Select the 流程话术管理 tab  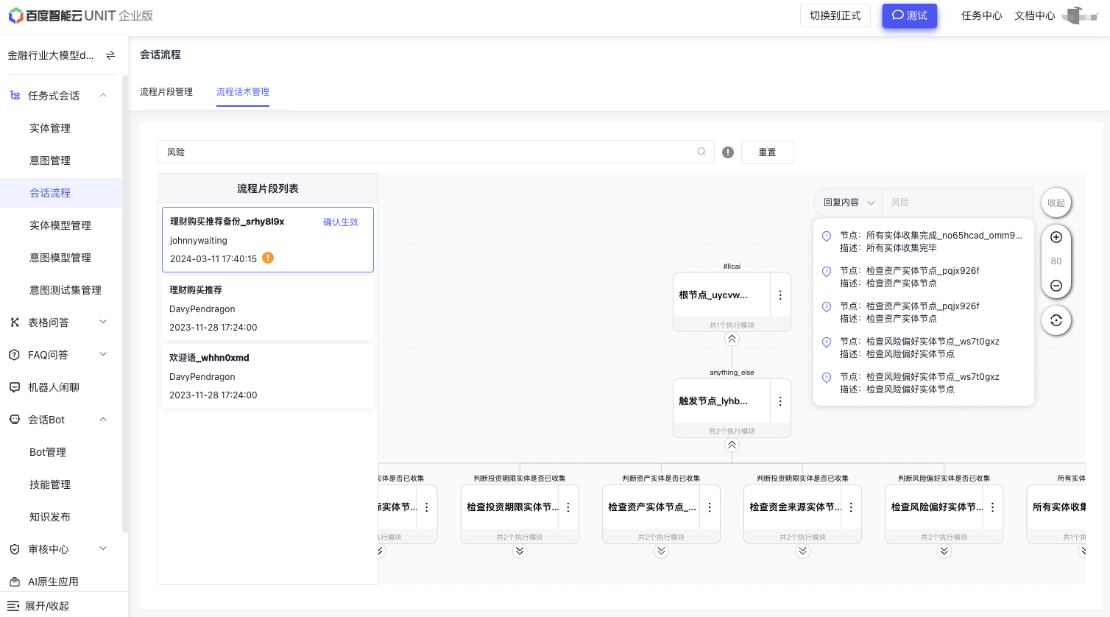pyautogui.click(x=243, y=92)
